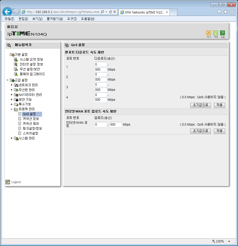Open the browser Home icon
The width and height of the screenshot is (238, 246).
tap(219, 12)
